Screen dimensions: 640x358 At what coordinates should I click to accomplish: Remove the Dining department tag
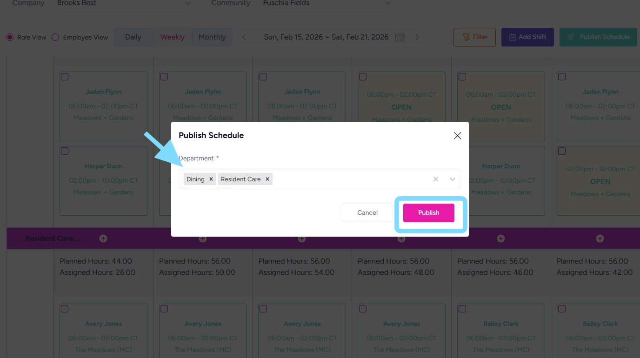tap(211, 179)
